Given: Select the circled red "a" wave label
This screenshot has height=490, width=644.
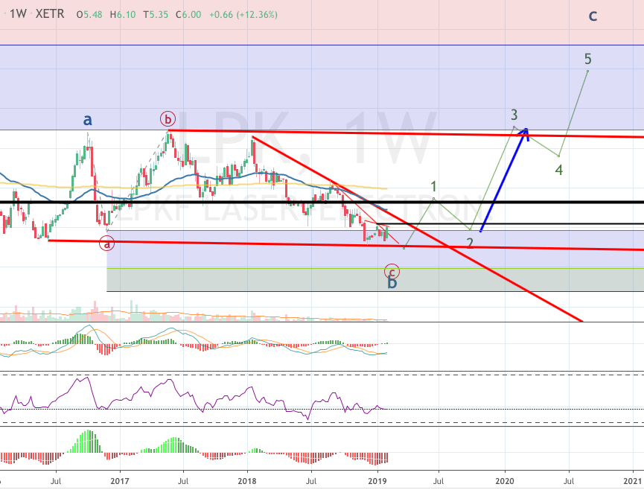Looking at the screenshot, I should pos(107,243).
